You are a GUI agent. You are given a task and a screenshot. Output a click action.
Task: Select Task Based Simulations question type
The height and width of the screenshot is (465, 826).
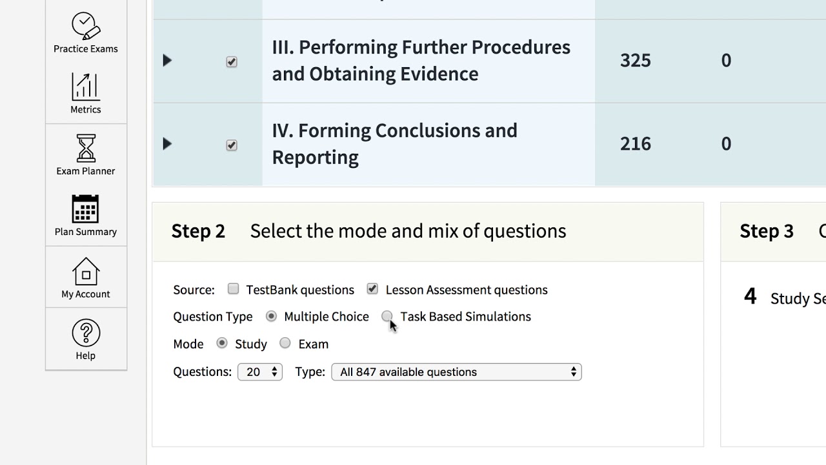(387, 316)
